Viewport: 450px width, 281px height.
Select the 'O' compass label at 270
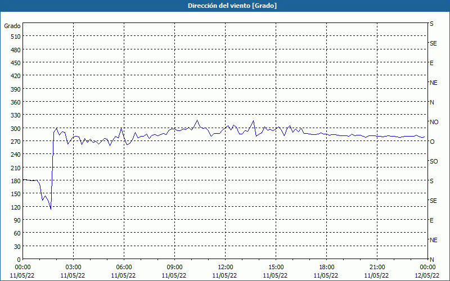[432, 142]
